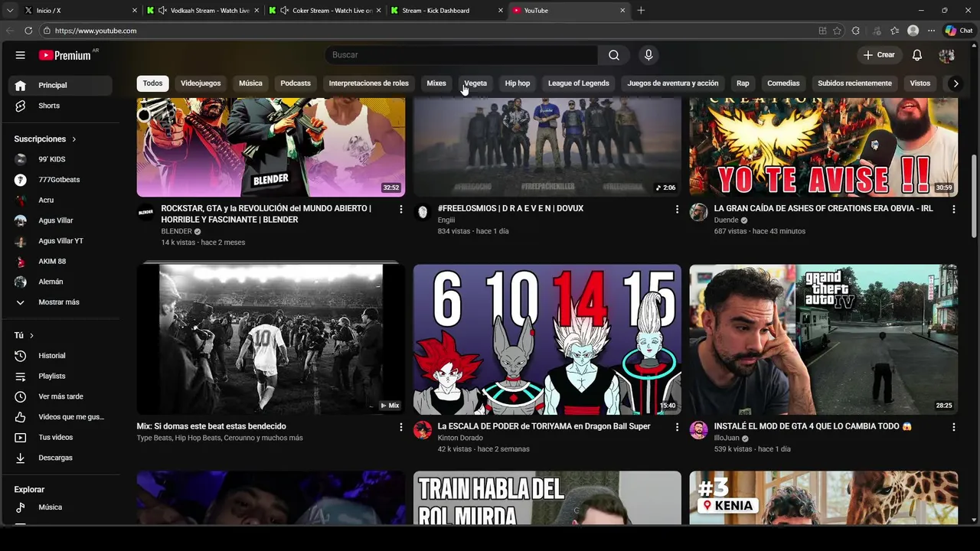Expand Mostrar más subscriptions
Screen dimensions: 980x551
click(x=60, y=302)
